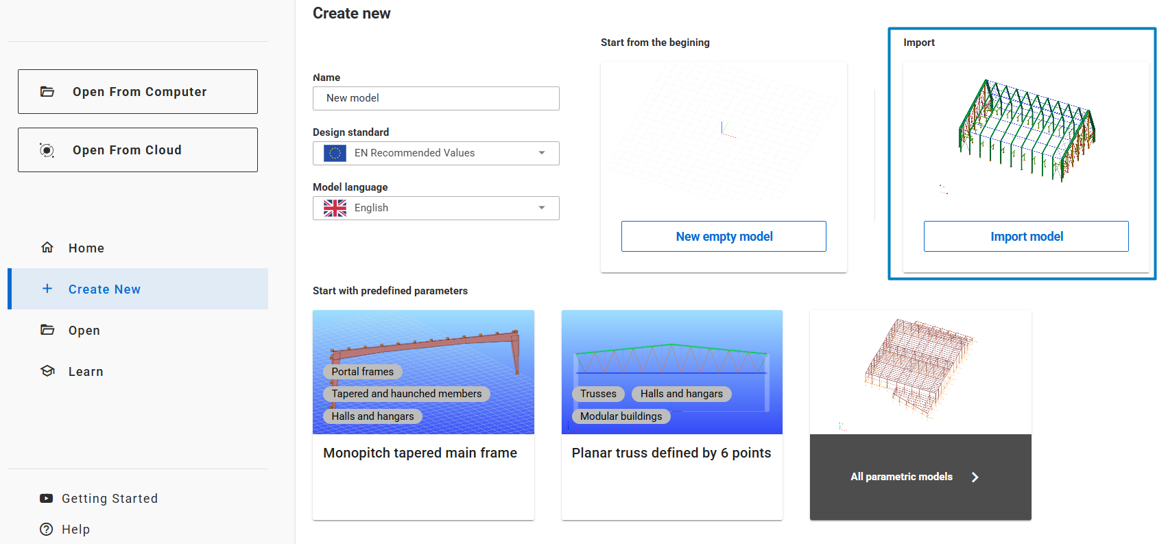Click the cloud icon in Open From Cloud
The image size is (1168, 544).
pos(47,150)
